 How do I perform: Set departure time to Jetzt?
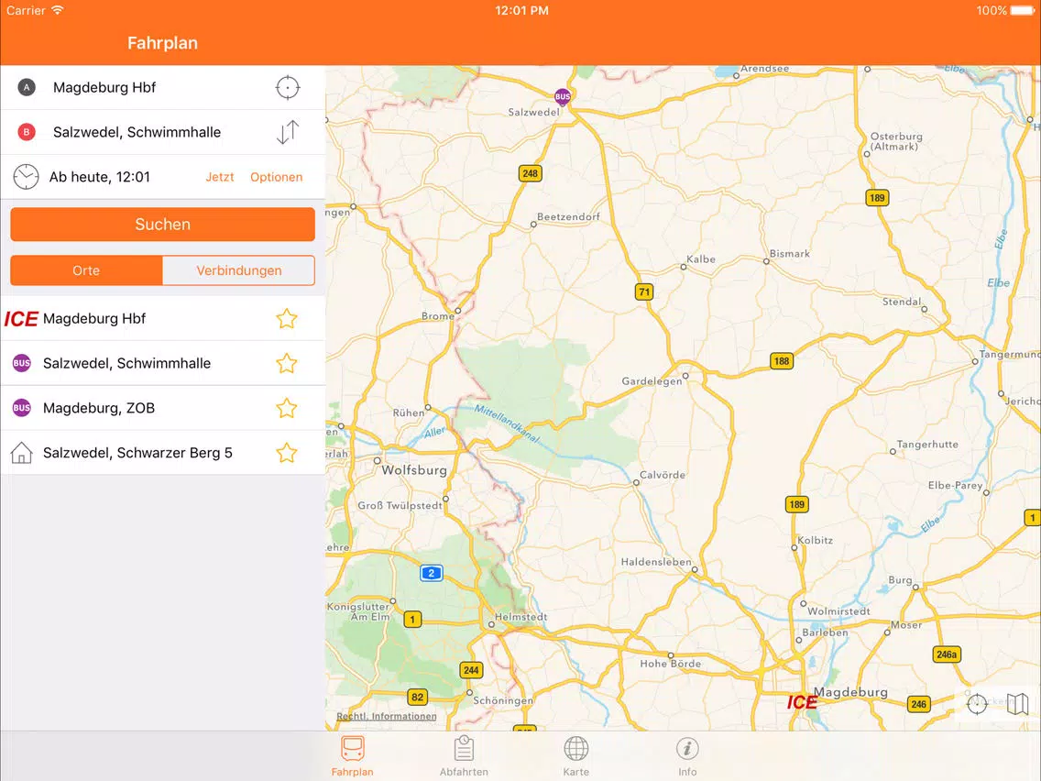[220, 177]
